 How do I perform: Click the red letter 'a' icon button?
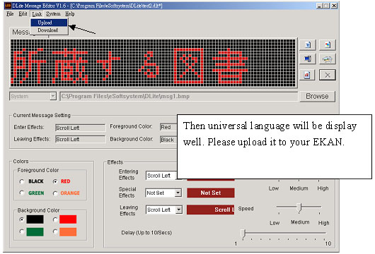pyautogui.click(x=307, y=75)
